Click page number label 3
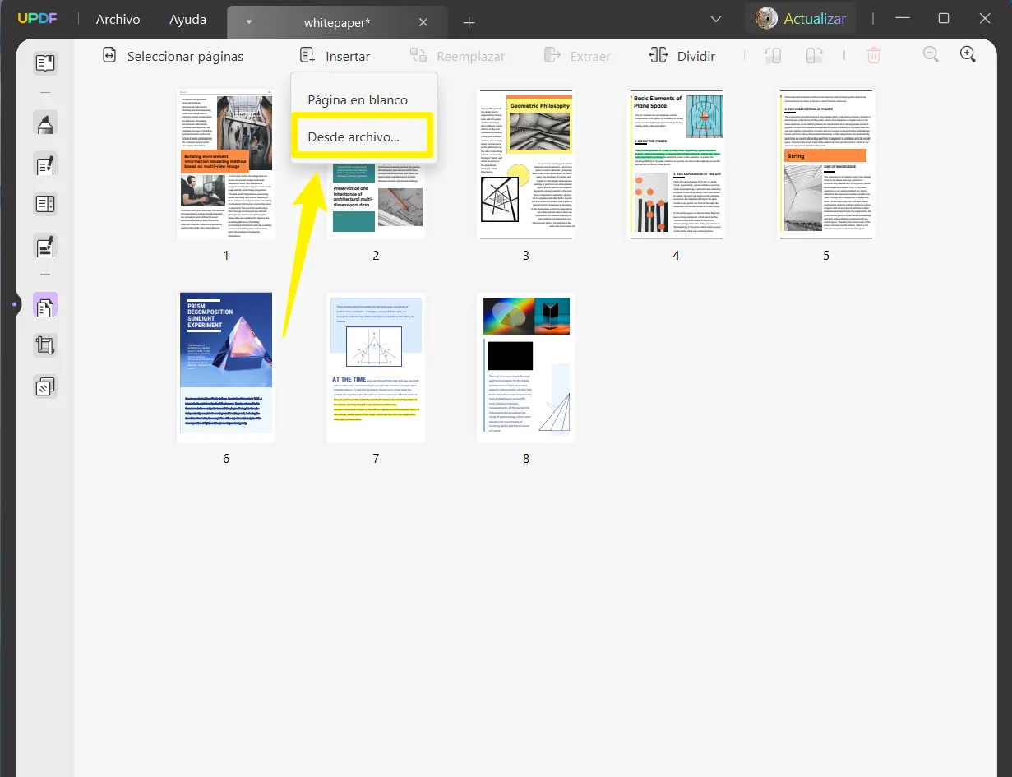 point(526,256)
